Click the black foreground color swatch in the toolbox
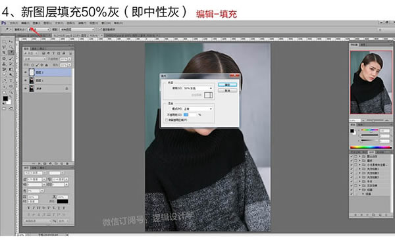This screenshot has width=395, height=240. pos(5,99)
